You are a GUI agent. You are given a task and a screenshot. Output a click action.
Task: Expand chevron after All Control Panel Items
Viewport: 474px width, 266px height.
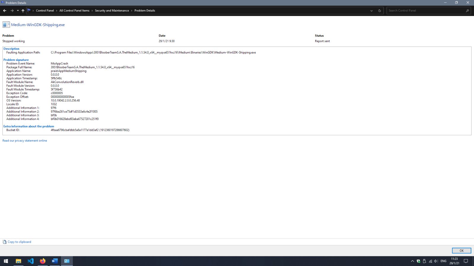[92, 11]
